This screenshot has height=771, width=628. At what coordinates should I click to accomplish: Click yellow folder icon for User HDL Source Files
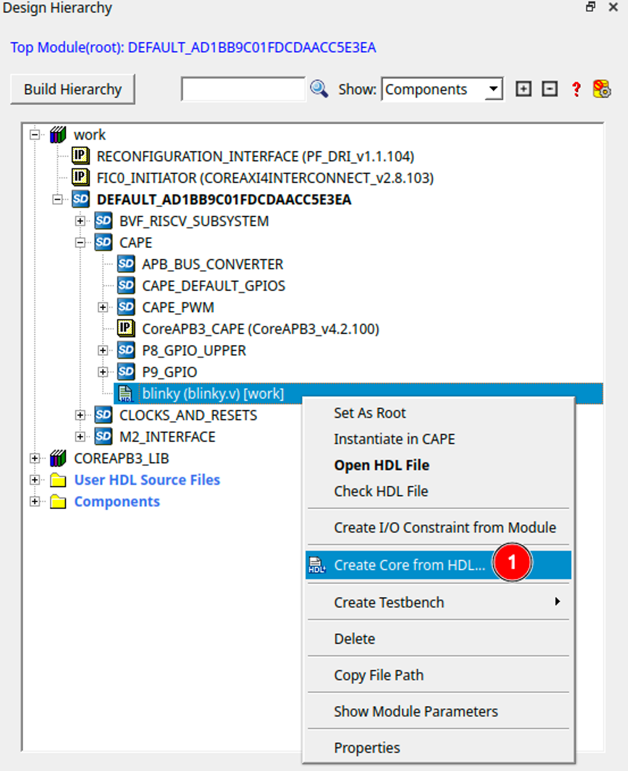click(x=58, y=480)
